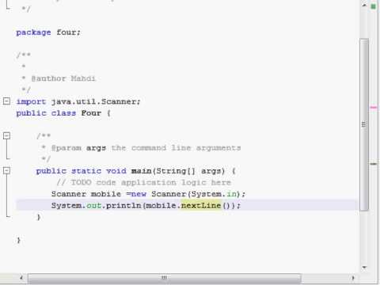
Task: Click the horizontal scrollbar left arrow
Action: [x=21, y=278]
